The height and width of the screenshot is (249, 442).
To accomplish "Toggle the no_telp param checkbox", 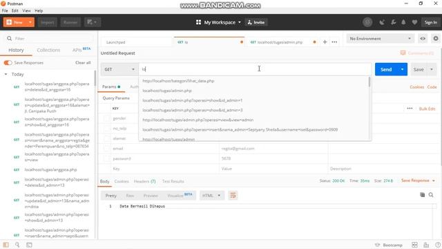I will 106,129.
